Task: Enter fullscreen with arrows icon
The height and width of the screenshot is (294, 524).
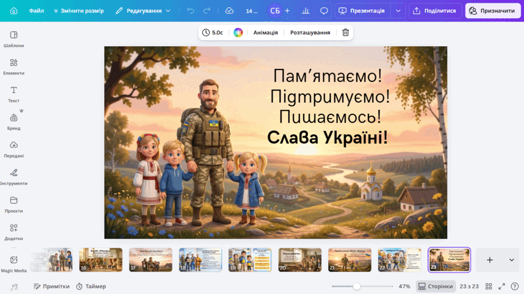Action: click(x=502, y=286)
